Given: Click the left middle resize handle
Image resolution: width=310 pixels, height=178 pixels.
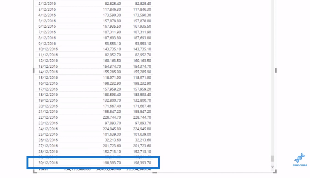Looking at the screenshot, I should click(x=34, y=70).
